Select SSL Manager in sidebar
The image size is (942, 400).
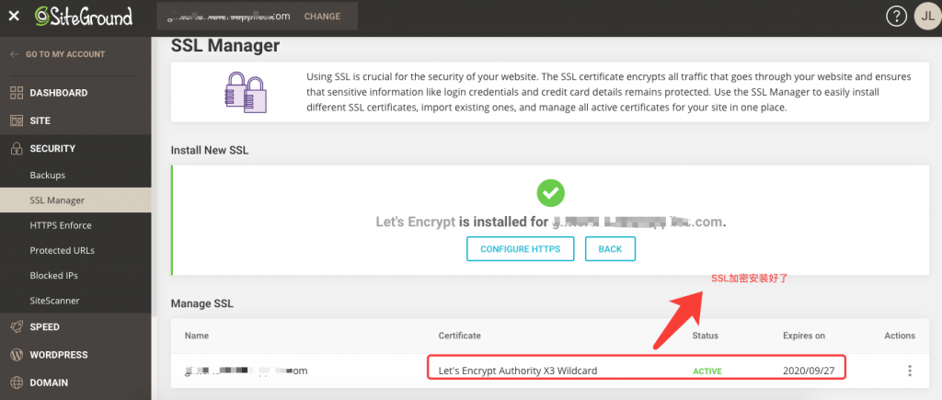coord(75,200)
